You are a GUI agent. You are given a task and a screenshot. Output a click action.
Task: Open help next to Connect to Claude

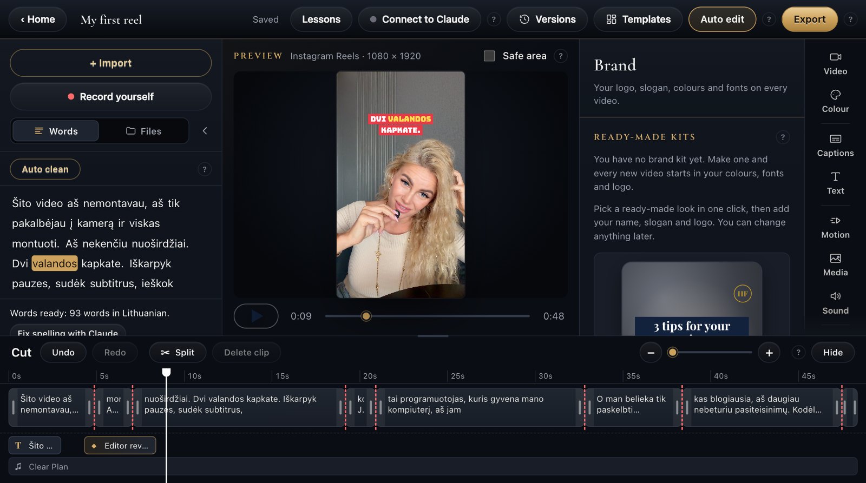click(493, 19)
